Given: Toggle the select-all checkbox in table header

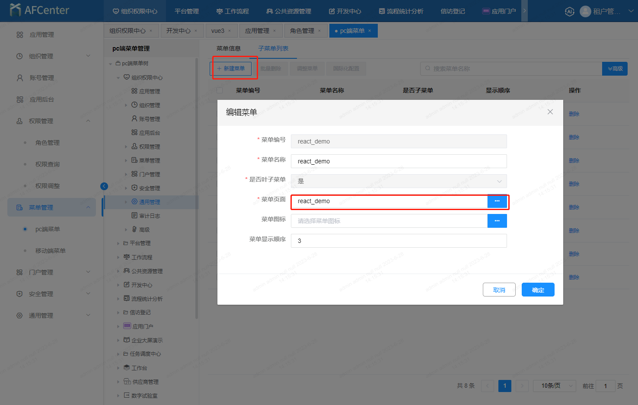Looking at the screenshot, I should pyautogui.click(x=220, y=90).
